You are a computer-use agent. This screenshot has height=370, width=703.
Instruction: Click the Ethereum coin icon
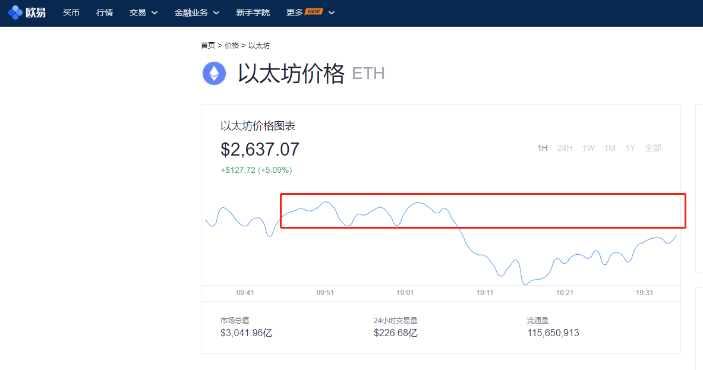[x=214, y=74]
